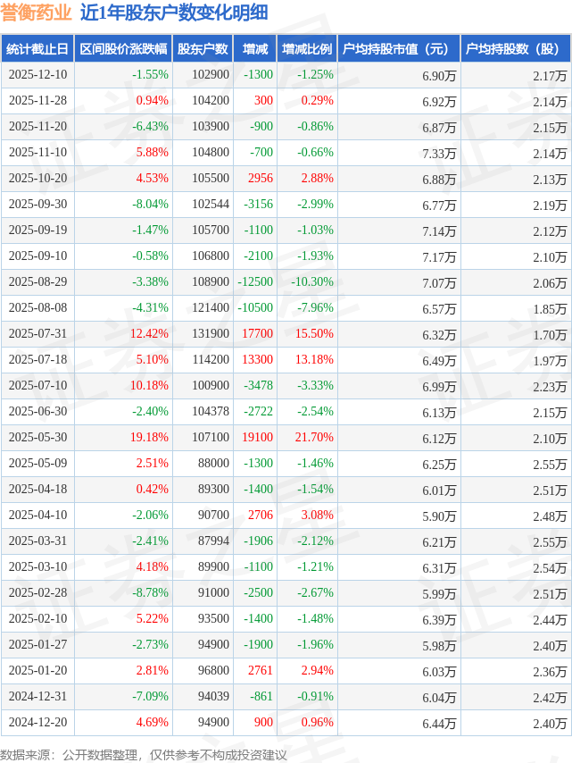The image size is (572, 763).
Task: Select the 增减比例 column header
Action: (307, 49)
